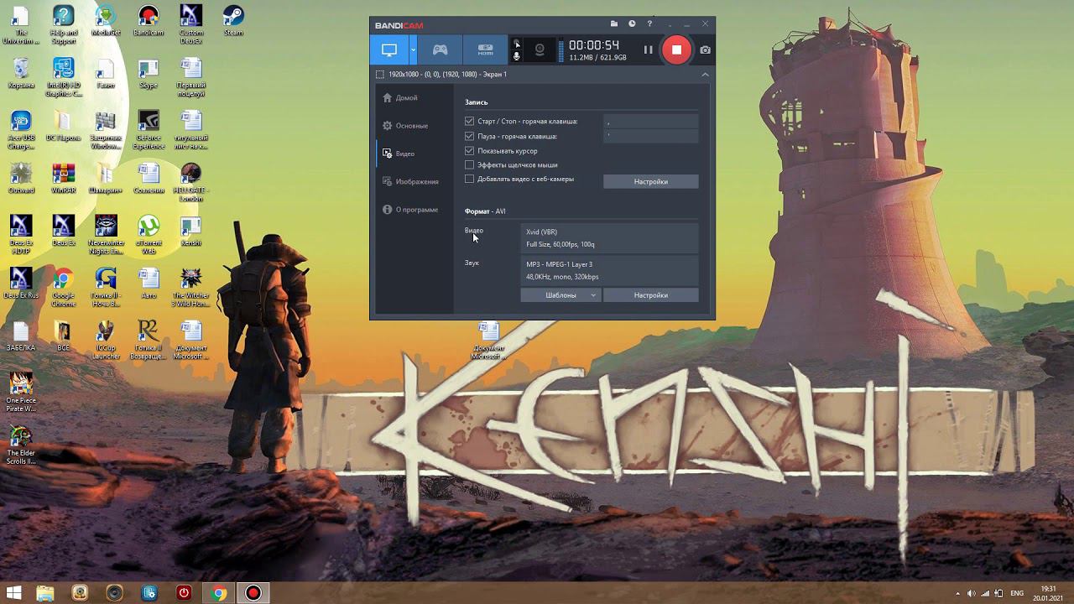1074x604 pixels.
Task: Click Bandicam icon in the taskbar
Action: click(253, 593)
